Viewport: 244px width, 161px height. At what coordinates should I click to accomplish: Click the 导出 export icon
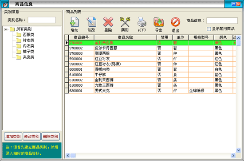pos(158,22)
